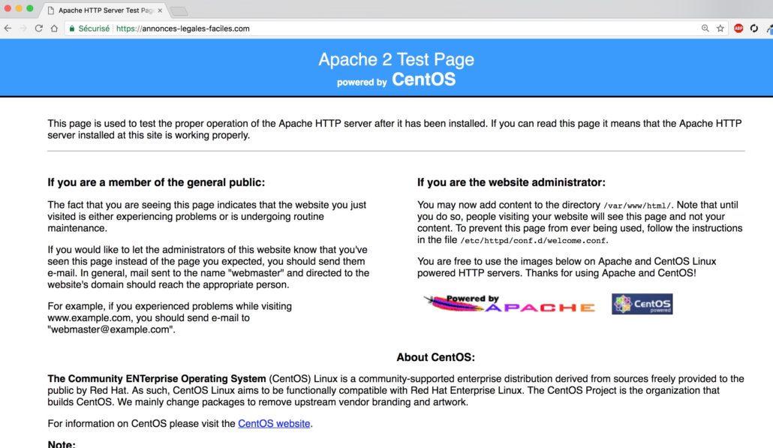The image size is (773, 448).
Task: Click the CentOS powered badge image
Action: coord(642,304)
